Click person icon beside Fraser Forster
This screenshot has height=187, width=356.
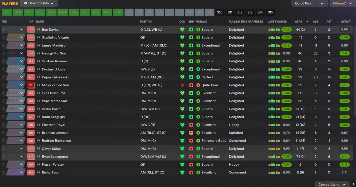(39, 164)
